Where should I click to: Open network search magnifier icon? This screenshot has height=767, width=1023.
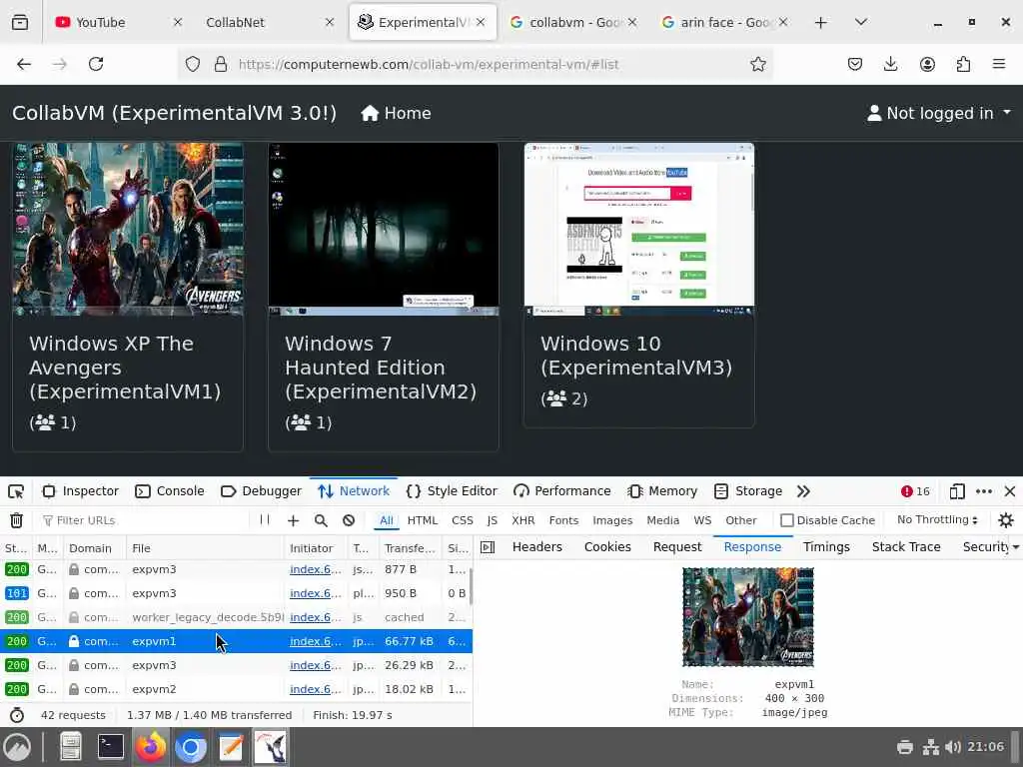pos(321,520)
